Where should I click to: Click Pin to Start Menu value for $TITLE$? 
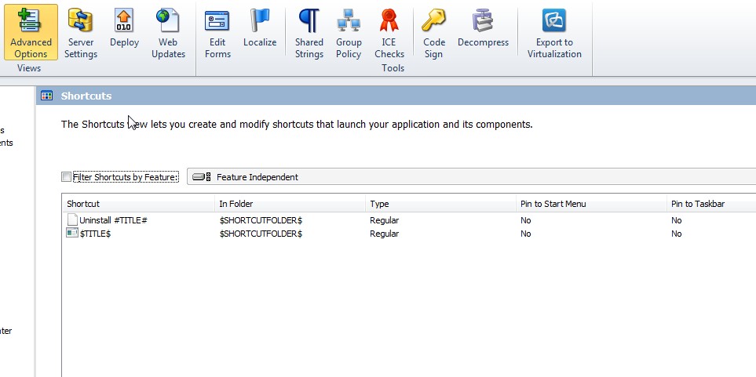point(525,234)
